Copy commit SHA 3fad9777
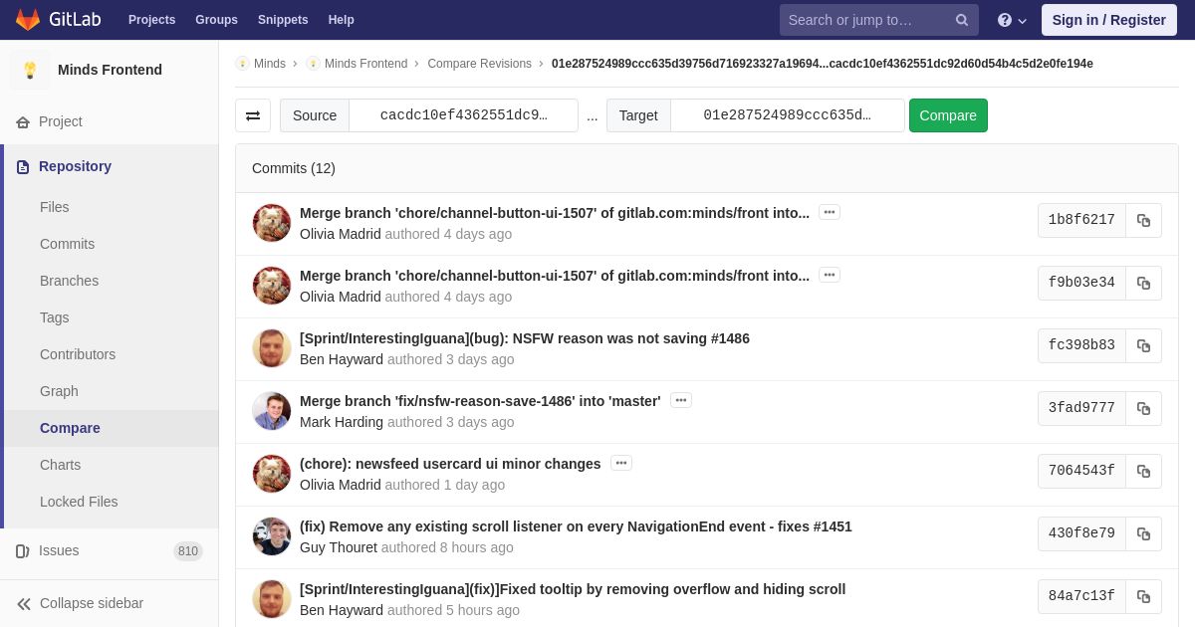Viewport: 1195px width, 627px height. [1143, 408]
